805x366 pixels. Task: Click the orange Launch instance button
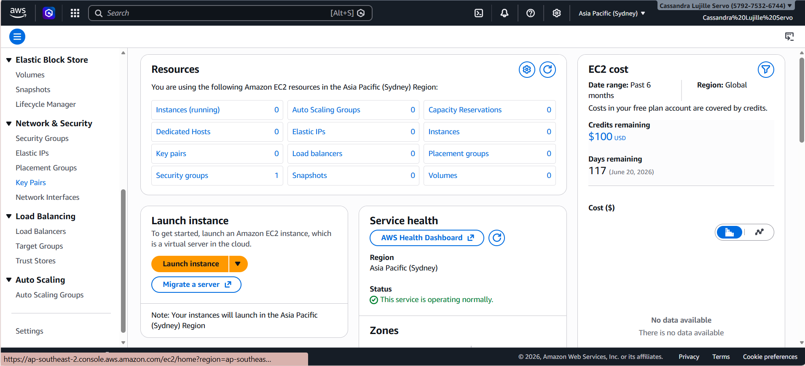tap(191, 264)
